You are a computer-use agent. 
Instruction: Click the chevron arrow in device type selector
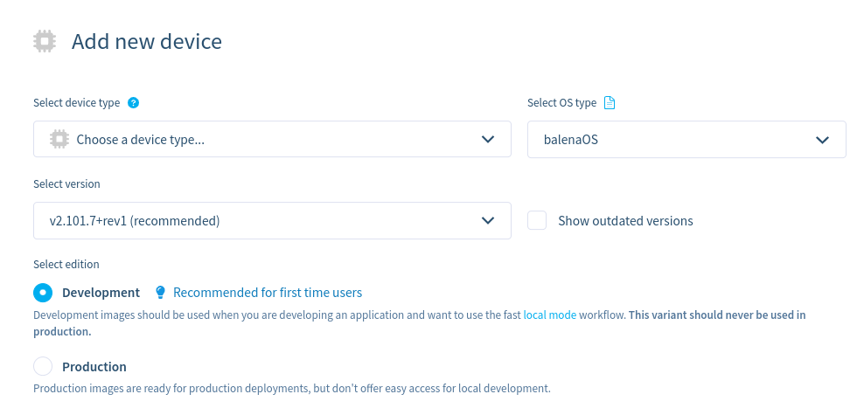click(488, 139)
